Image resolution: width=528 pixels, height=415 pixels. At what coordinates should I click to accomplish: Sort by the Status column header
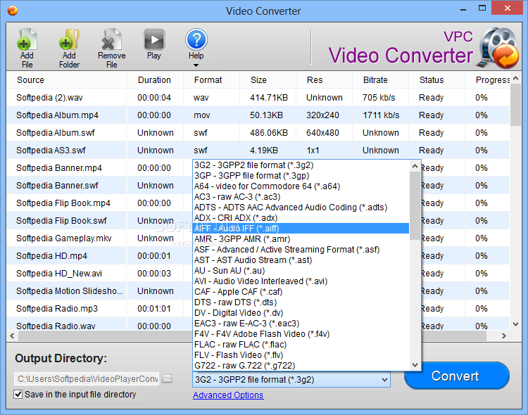tap(436, 79)
